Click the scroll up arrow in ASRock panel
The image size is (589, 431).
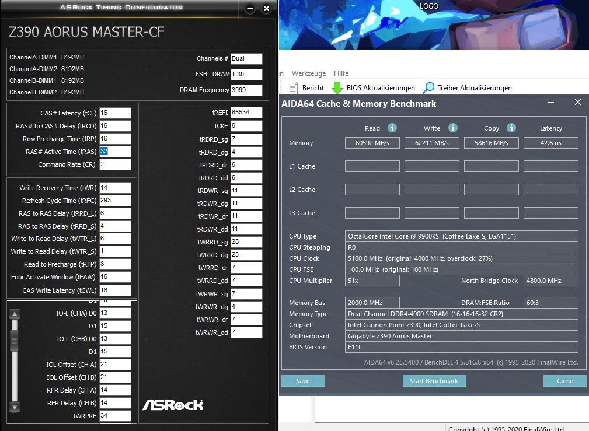(15, 314)
